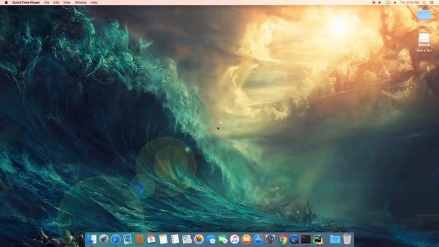This screenshot has height=247, width=439.
Task: Select the white disk drive icon on desktop
Action: click(424, 40)
